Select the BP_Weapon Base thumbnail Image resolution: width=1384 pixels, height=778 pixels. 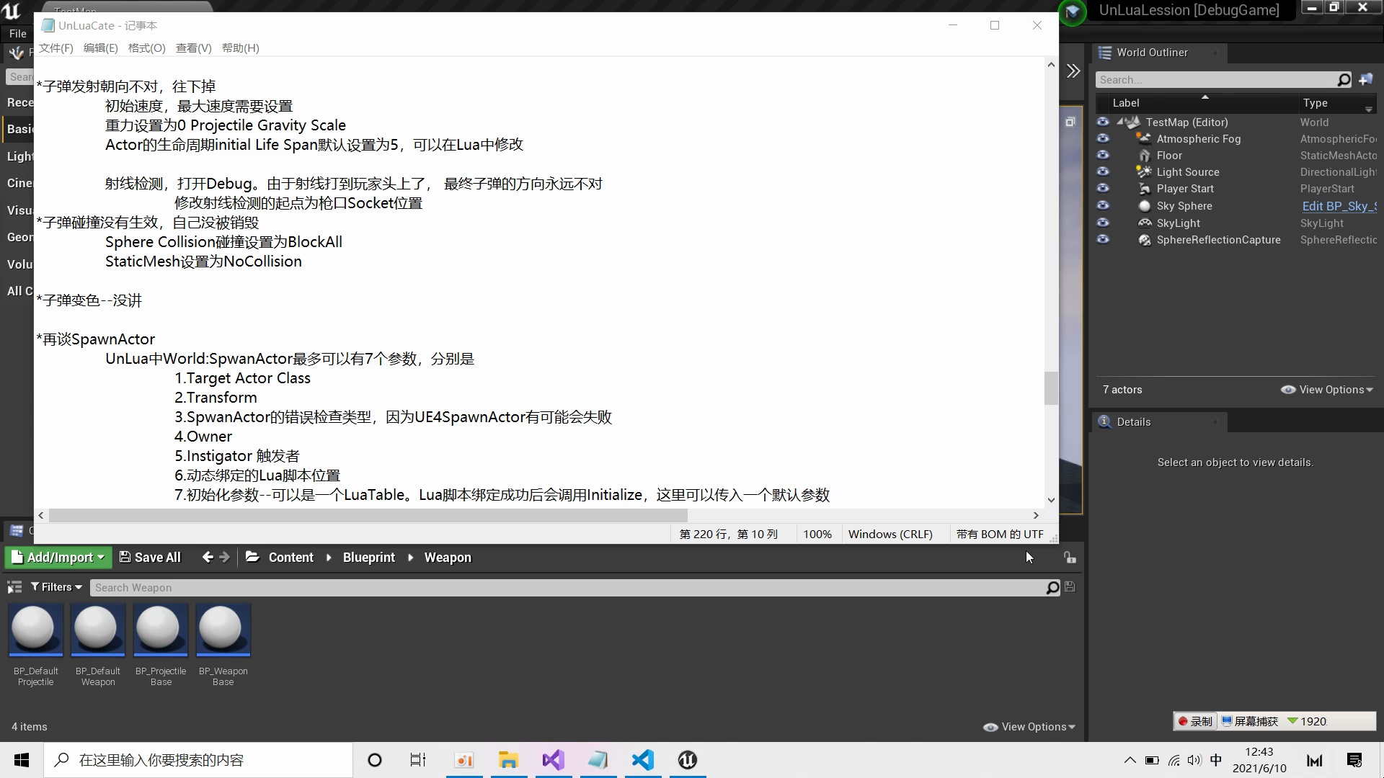(x=223, y=630)
